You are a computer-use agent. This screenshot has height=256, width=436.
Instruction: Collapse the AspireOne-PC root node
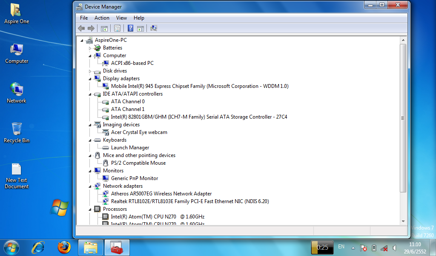pyautogui.click(x=82, y=41)
